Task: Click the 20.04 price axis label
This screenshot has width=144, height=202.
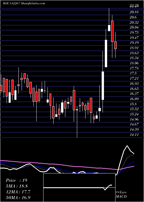Action: pyautogui.click(x=134, y=27)
